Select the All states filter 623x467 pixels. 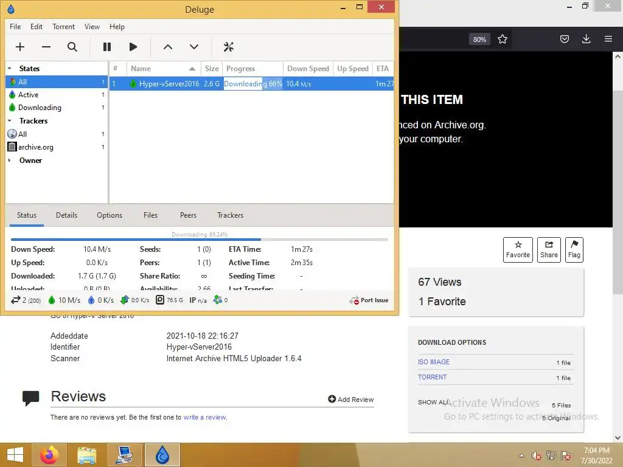tap(57, 82)
